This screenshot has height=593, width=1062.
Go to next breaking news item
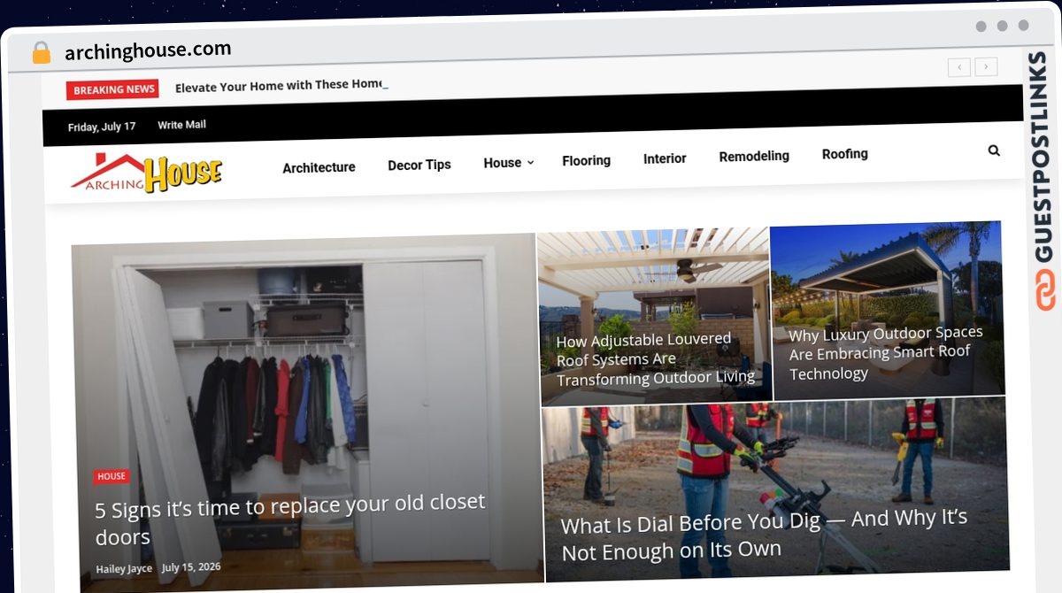[x=987, y=66]
